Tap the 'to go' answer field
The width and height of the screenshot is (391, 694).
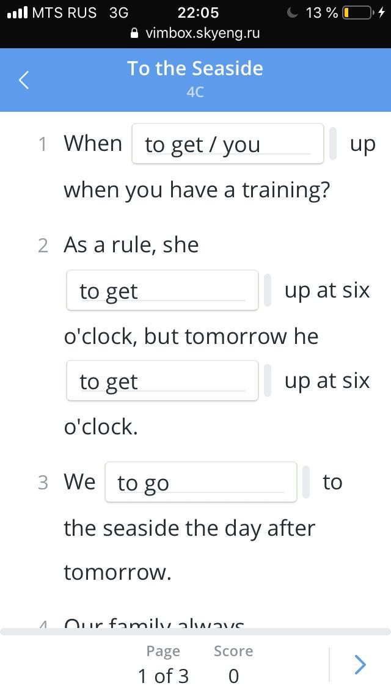tap(200, 482)
